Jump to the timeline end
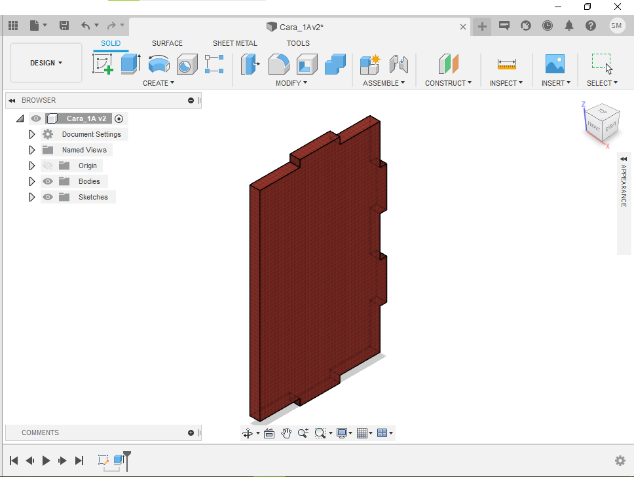Viewport: 634px width, 477px height. point(79,461)
